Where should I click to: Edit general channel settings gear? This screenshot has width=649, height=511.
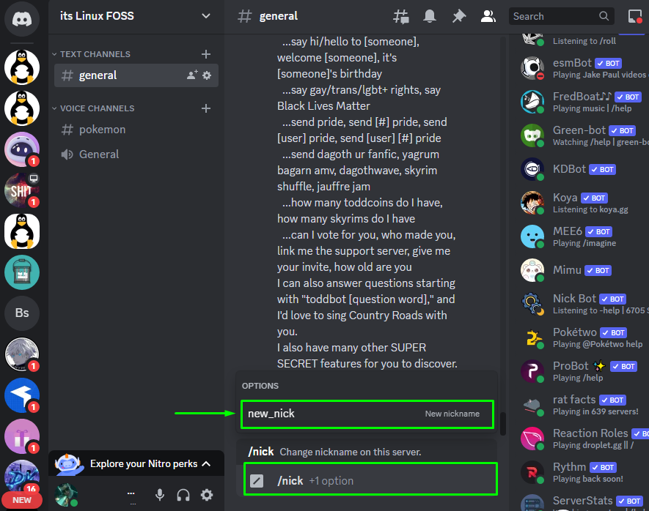click(x=207, y=75)
